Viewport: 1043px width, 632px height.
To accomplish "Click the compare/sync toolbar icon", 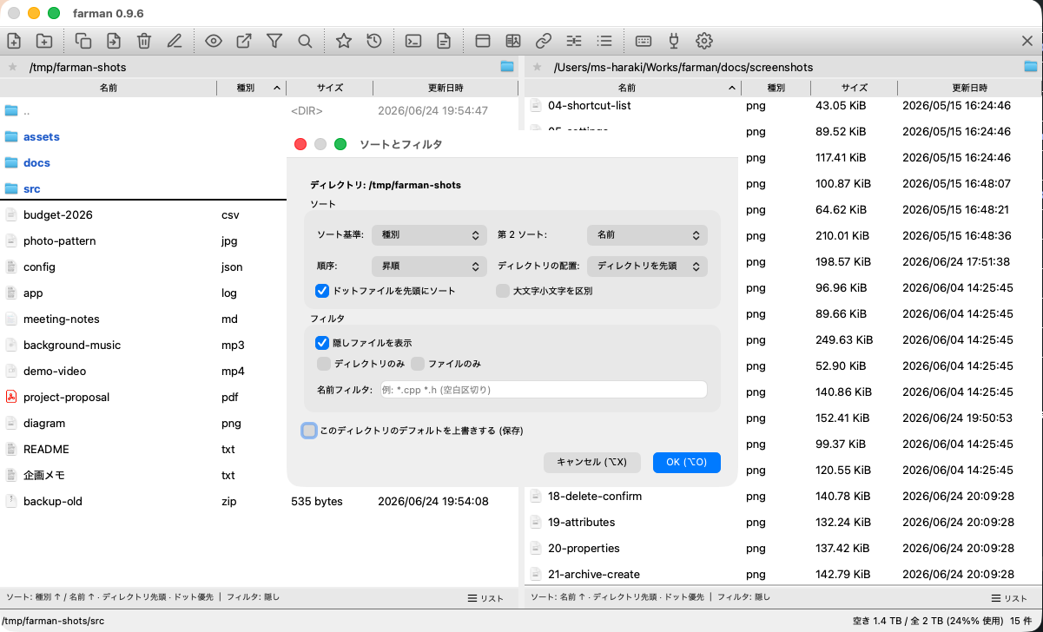I will coord(574,41).
